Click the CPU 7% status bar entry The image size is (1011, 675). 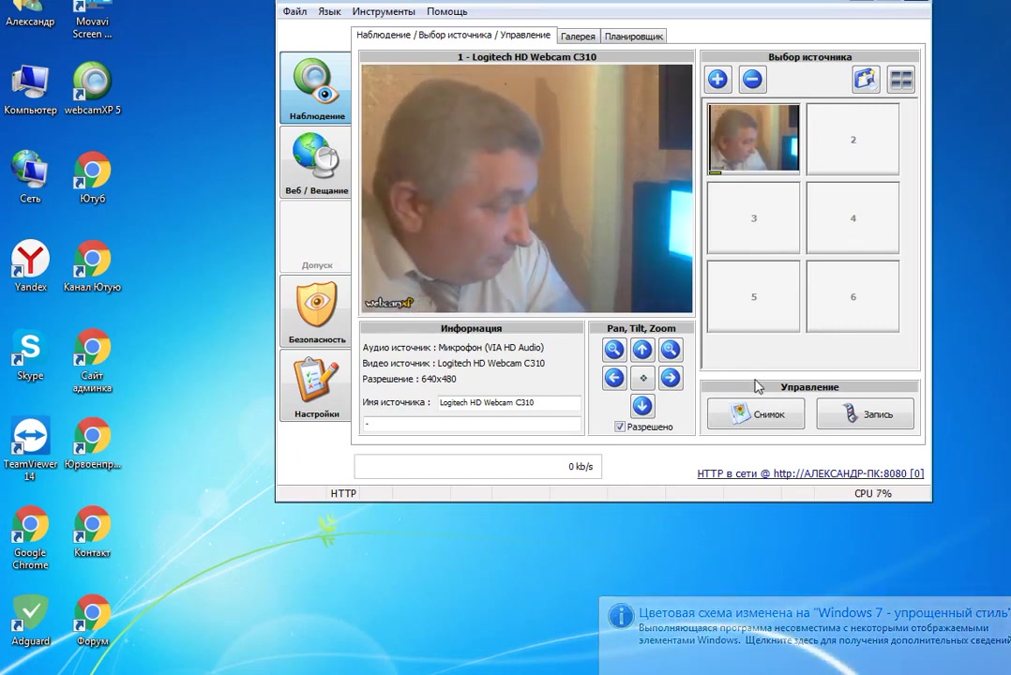pos(872,493)
